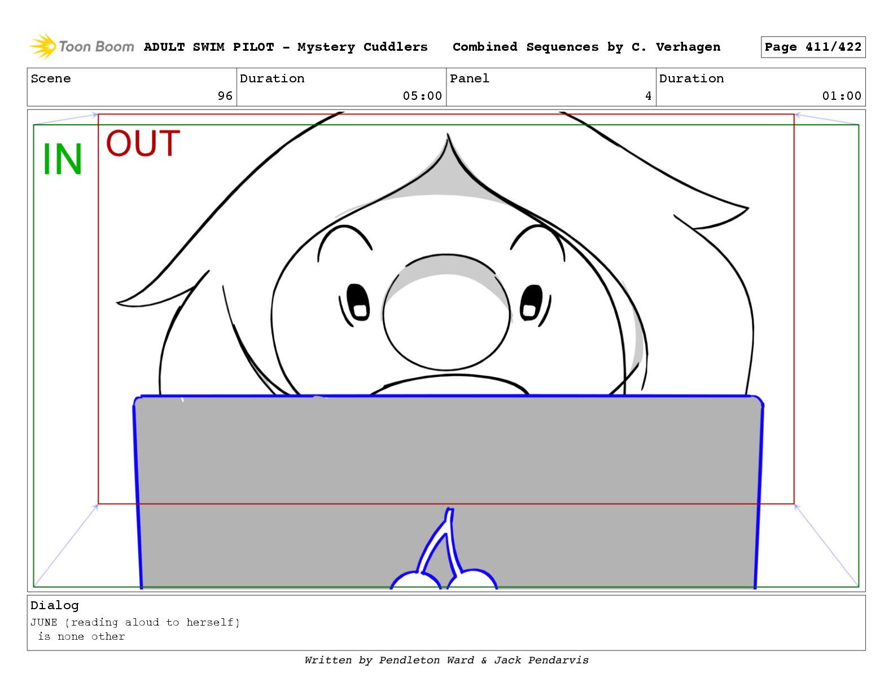Click the 'Scene' header label
The height and width of the screenshot is (691, 893).
[51, 78]
